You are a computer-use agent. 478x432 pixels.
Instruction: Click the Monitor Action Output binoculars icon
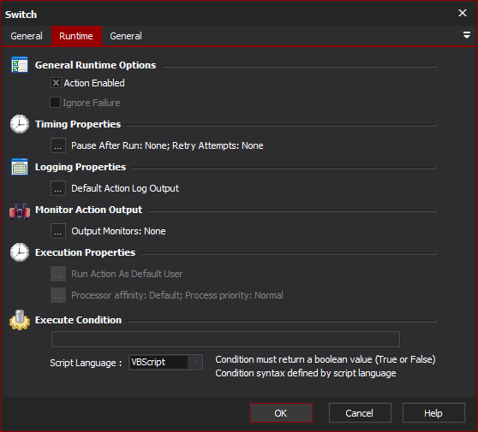tap(20, 210)
